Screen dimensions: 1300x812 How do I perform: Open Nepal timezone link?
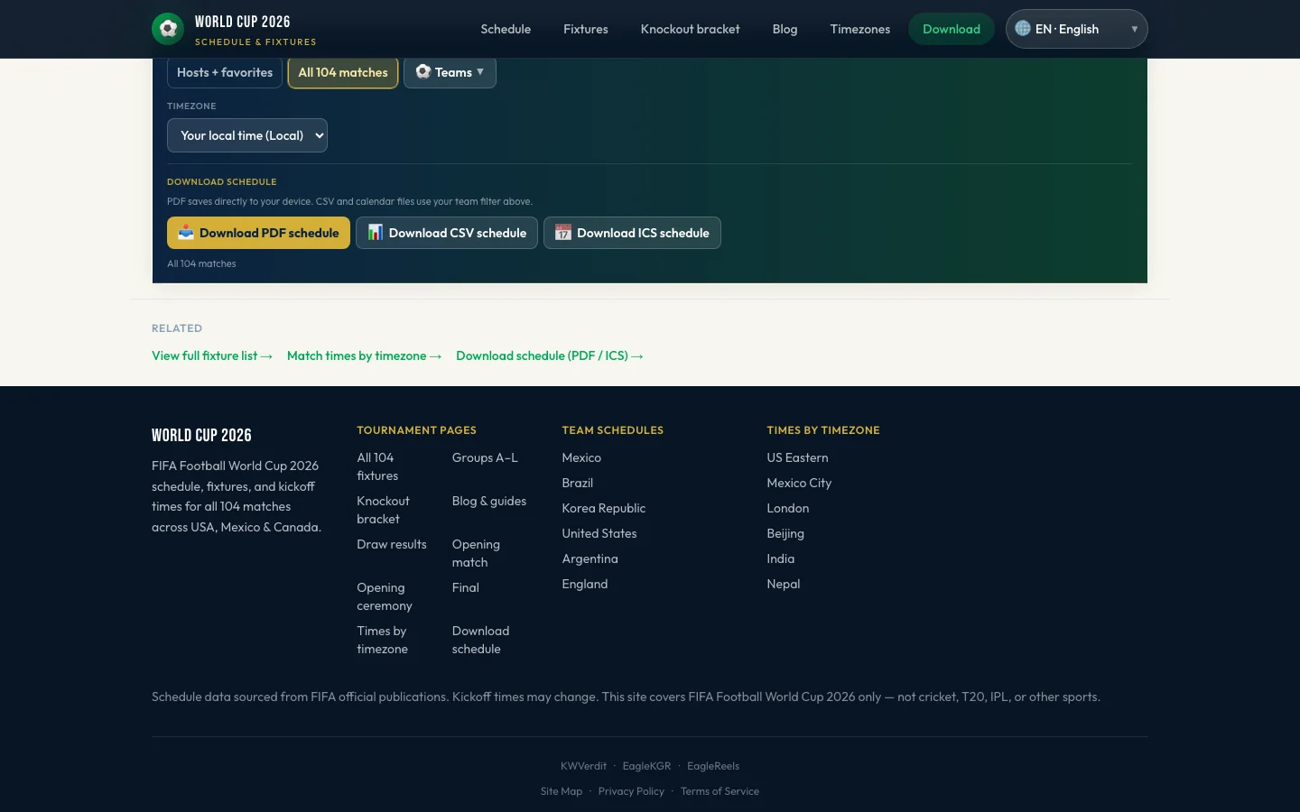pos(784,584)
